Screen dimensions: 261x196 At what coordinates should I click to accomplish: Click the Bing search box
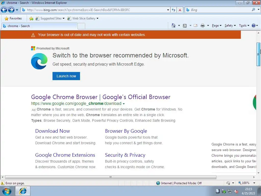coord(218,10)
